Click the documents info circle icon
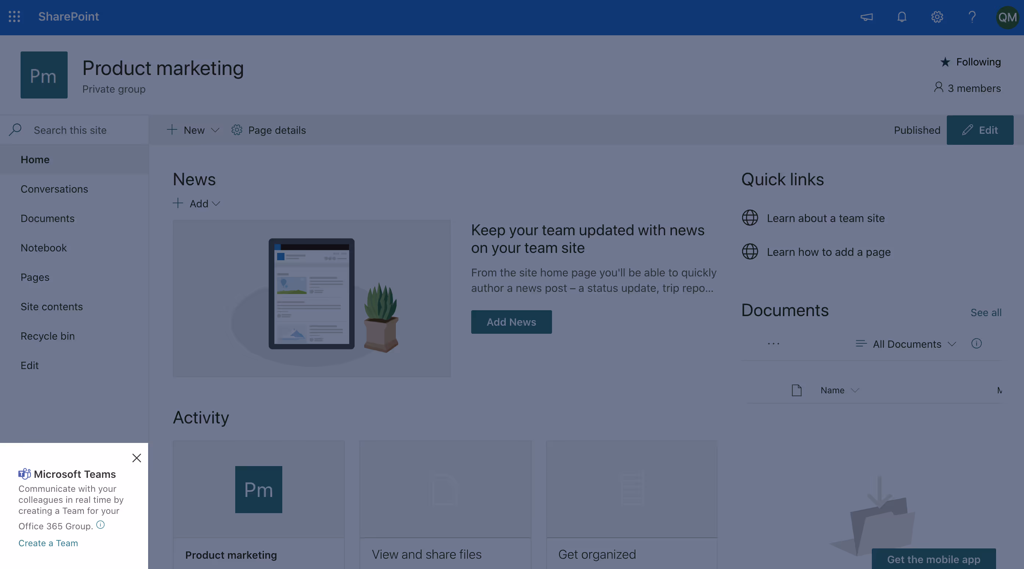The width and height of the screenshot is (1024, 569). [x=976, y=344]
